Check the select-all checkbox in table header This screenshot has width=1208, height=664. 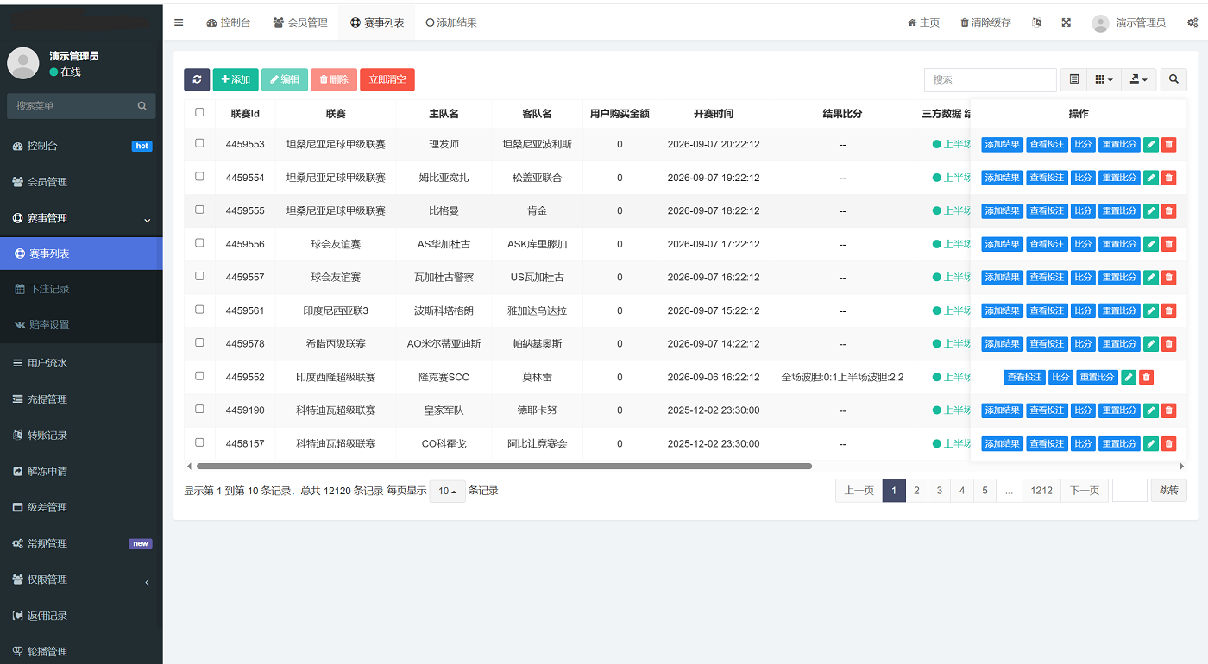coord(200,112)
